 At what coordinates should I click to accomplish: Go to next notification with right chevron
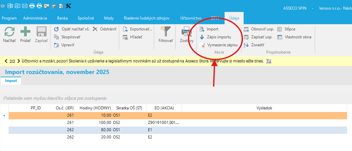19,61
